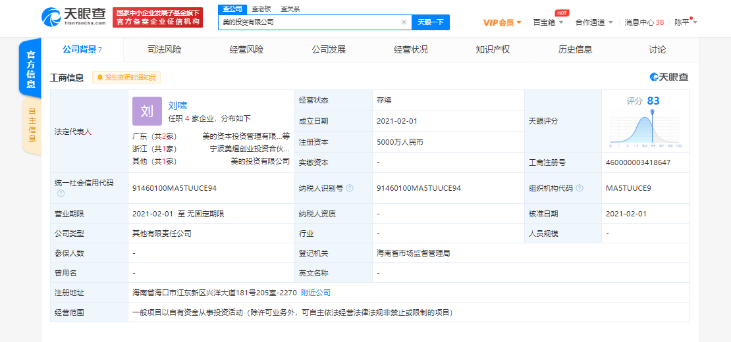Screen dimensions: 731x342
Task: Open legal representative 刘啸 link
Action: 178,106
